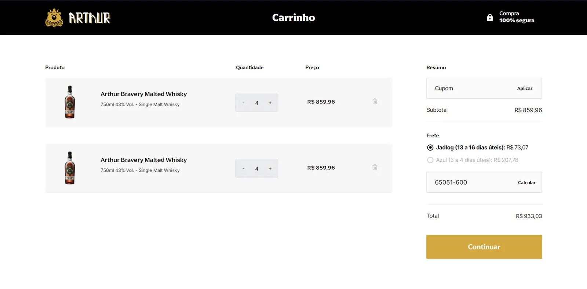The height and width of the screenshot is (289, 587).
Task: Open first whisky bottle thumbnail
Action: tap(70, 102)
